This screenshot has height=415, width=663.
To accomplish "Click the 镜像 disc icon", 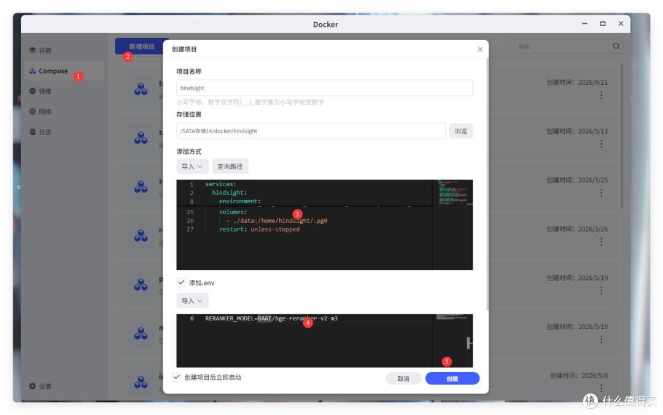I will (x=33, y=91).
